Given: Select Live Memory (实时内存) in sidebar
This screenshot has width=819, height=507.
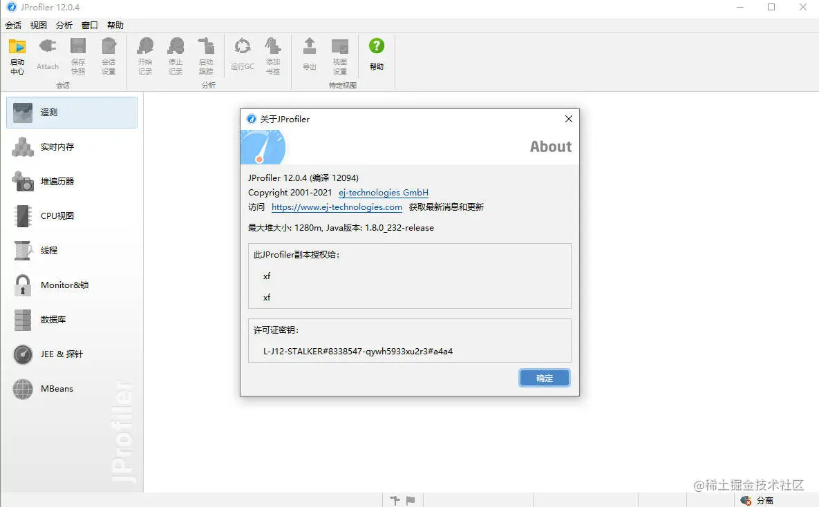Looking at the screenshot, I should tap(72, 146).
